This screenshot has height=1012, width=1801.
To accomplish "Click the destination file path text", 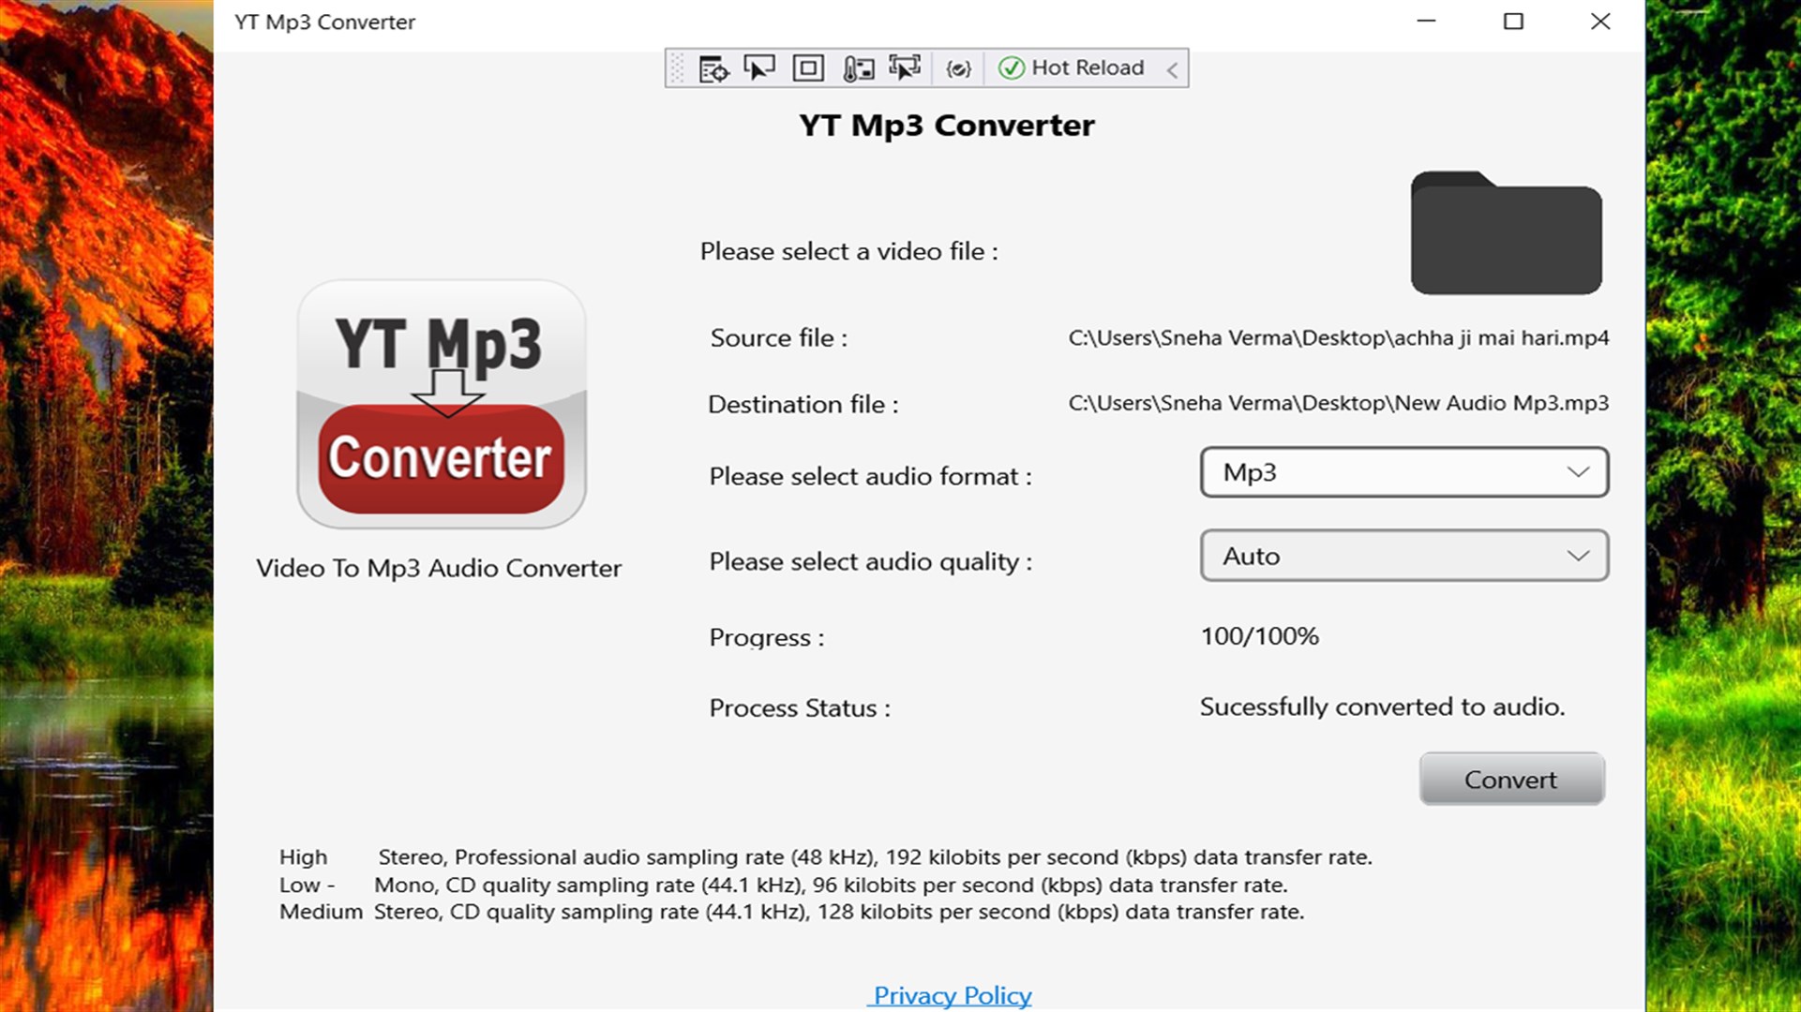I will pyautogui.click(x=1337, y=403).
